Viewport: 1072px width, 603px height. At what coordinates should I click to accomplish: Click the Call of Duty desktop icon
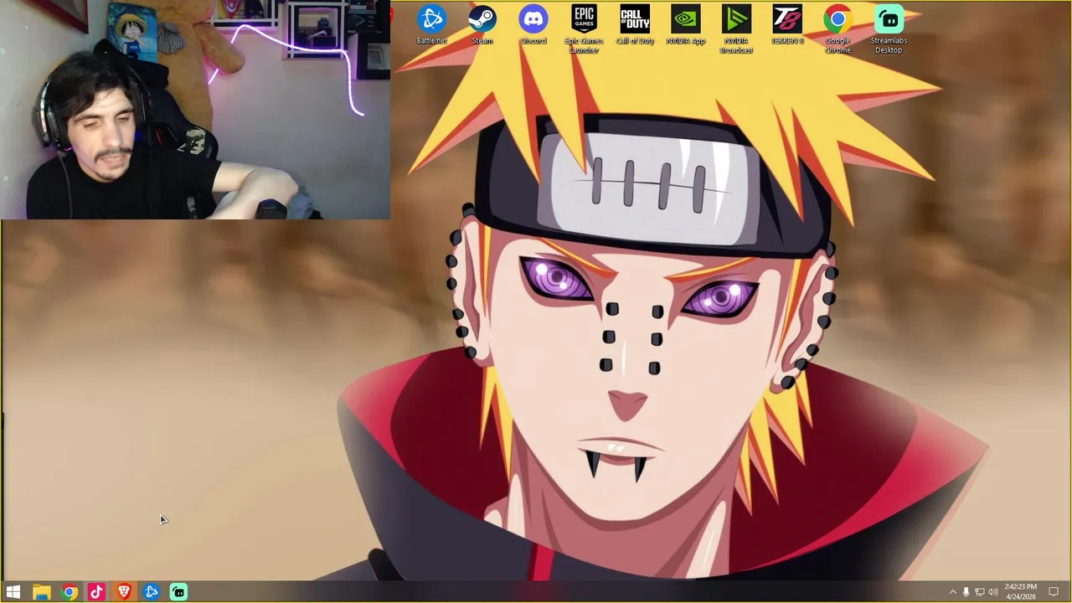point(635,25)
